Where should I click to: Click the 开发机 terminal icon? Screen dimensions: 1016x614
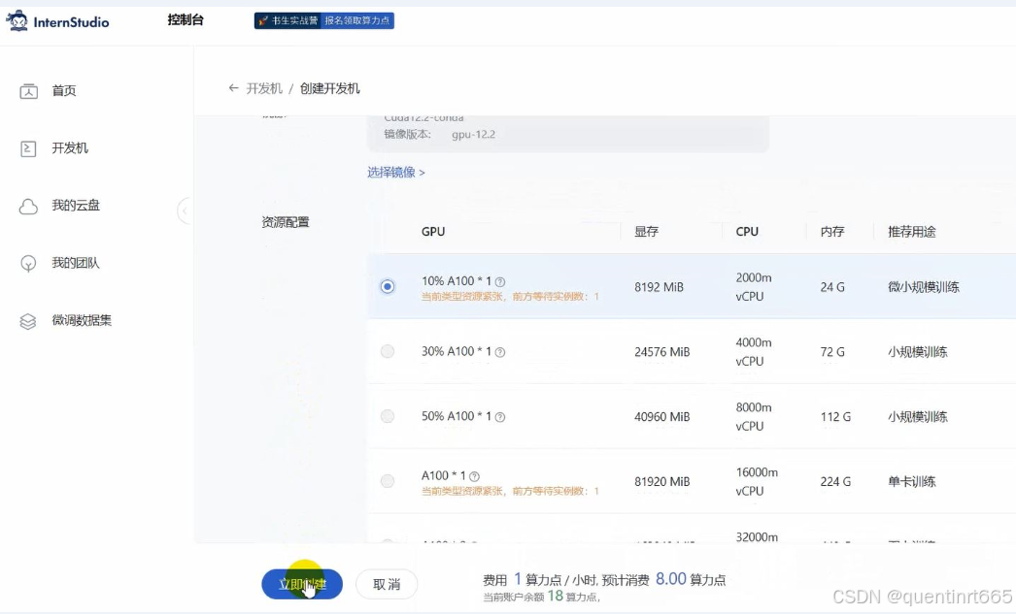tap(28, 148)
